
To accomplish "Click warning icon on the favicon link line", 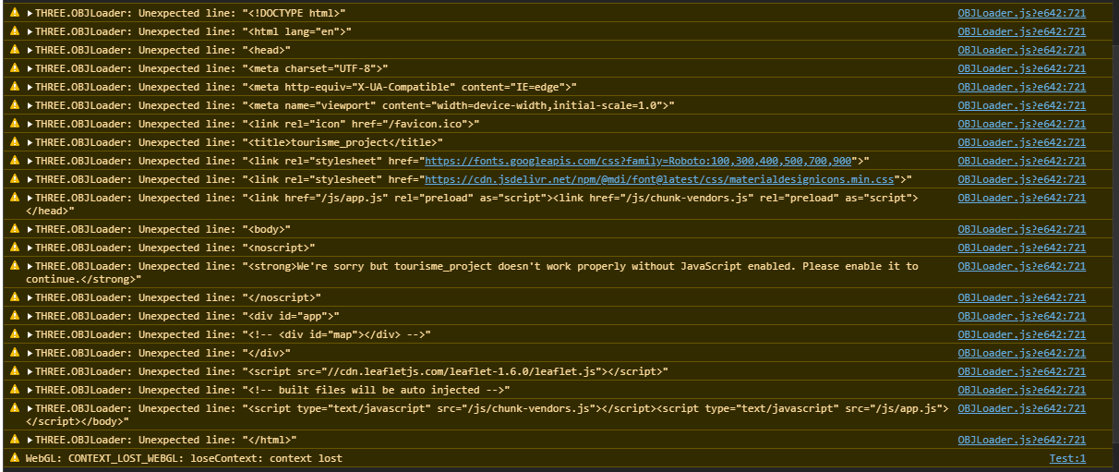I will tap(14, 124).
